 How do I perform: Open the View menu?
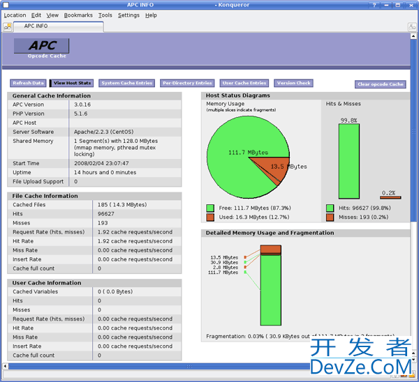click(52, 15)
